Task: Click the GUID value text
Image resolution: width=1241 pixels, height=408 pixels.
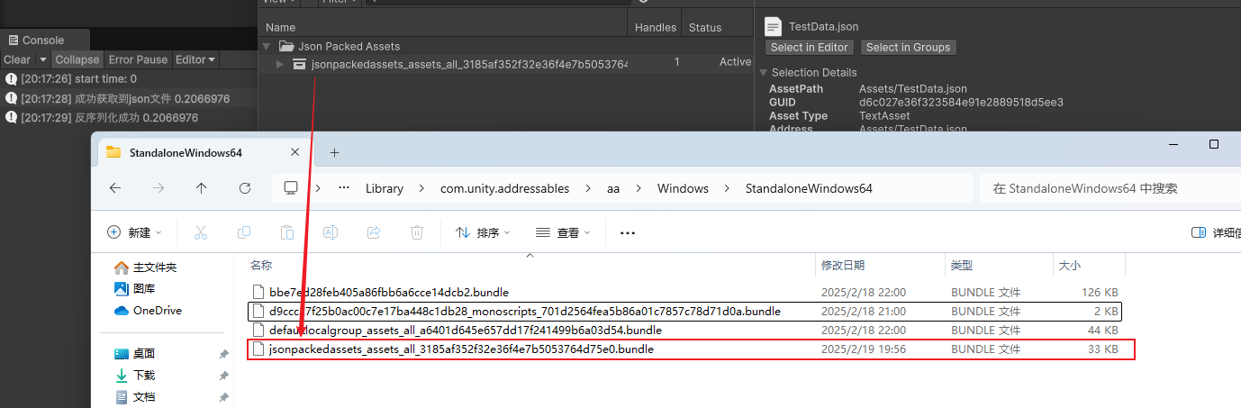Action: pyautogui.click(x=961, y=103)
